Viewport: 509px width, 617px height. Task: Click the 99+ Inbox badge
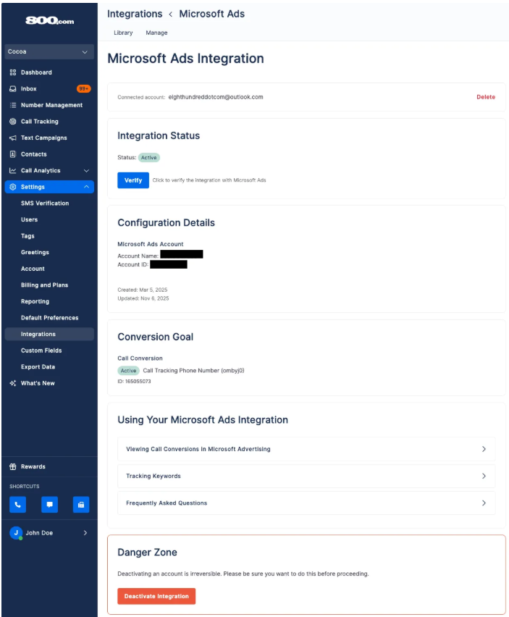tap(83, 89)
